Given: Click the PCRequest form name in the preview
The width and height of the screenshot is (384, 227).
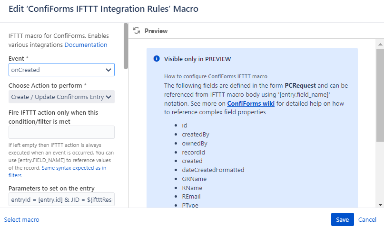Looking at the screenshot, I should [301, 86].
